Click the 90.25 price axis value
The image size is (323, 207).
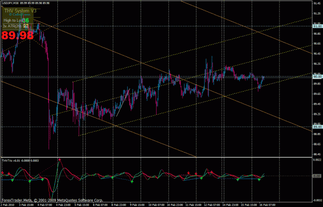pos(317,64)
